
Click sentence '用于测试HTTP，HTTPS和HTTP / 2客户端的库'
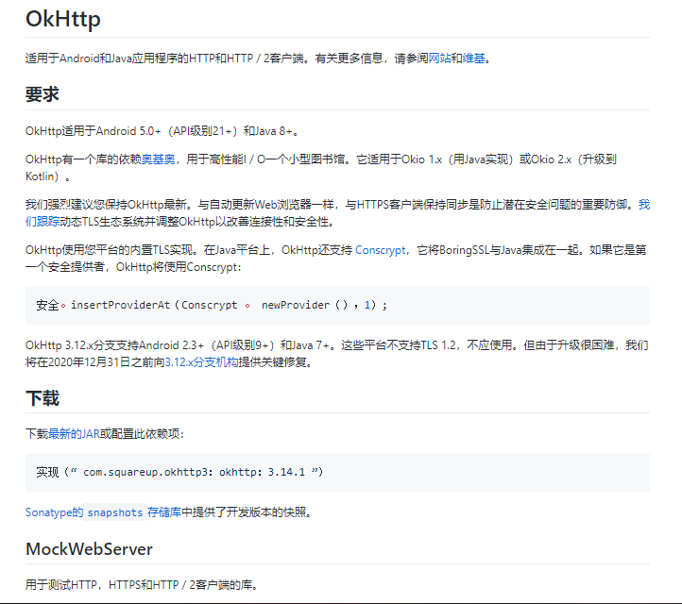tap(138, 585)
